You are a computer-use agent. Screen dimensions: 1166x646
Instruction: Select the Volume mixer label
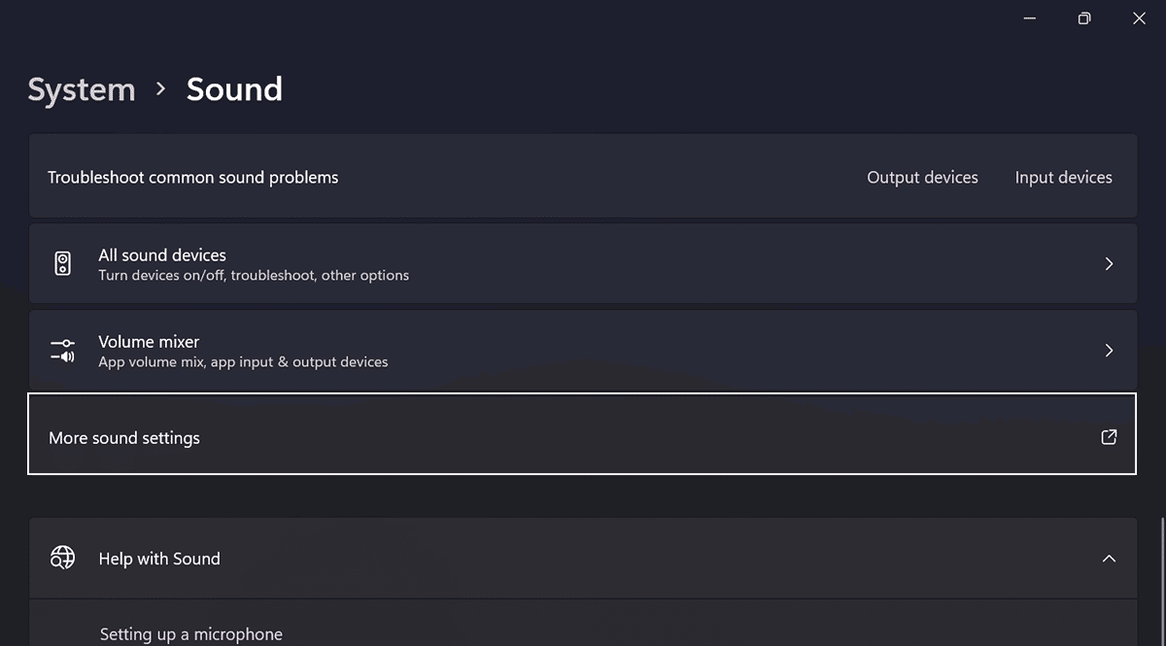(149, 342)
